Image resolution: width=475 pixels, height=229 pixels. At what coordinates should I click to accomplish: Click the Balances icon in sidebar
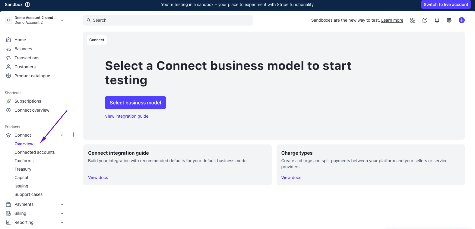click(8, 49)
